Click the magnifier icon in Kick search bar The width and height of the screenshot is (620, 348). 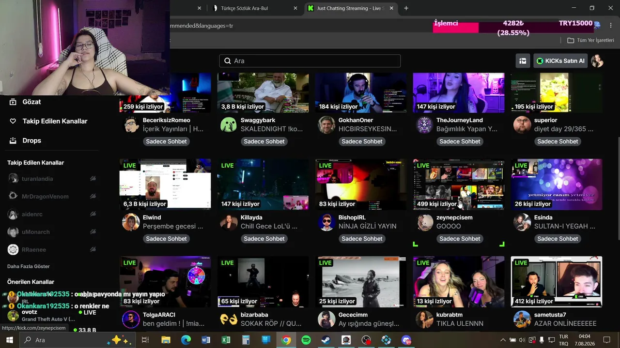228,61
